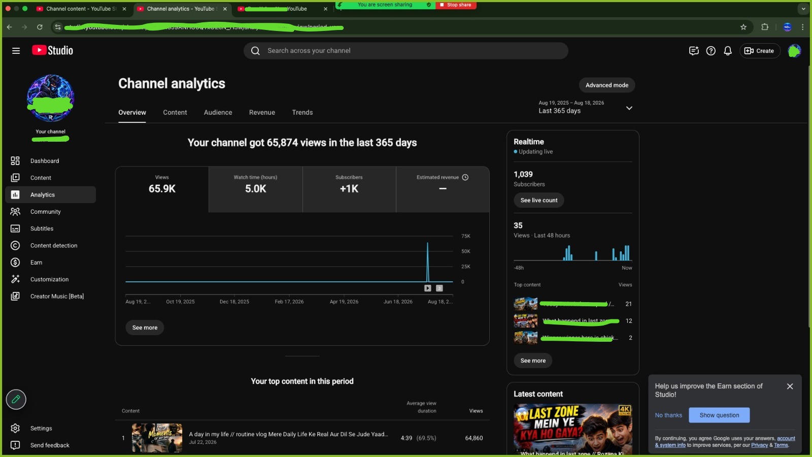Screen dimensions: 812x457
Task: Click No thanks in the Earn survey
Action: tap(668, 415)
